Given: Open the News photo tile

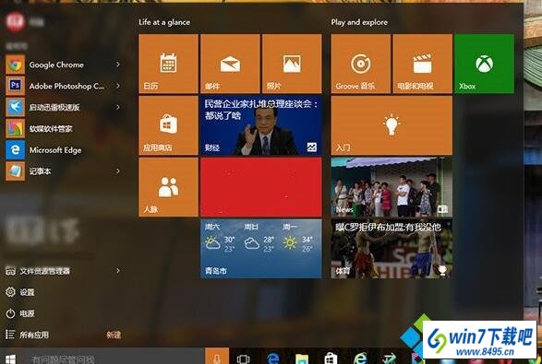Looking at the screenshot, I should point(391,187).
